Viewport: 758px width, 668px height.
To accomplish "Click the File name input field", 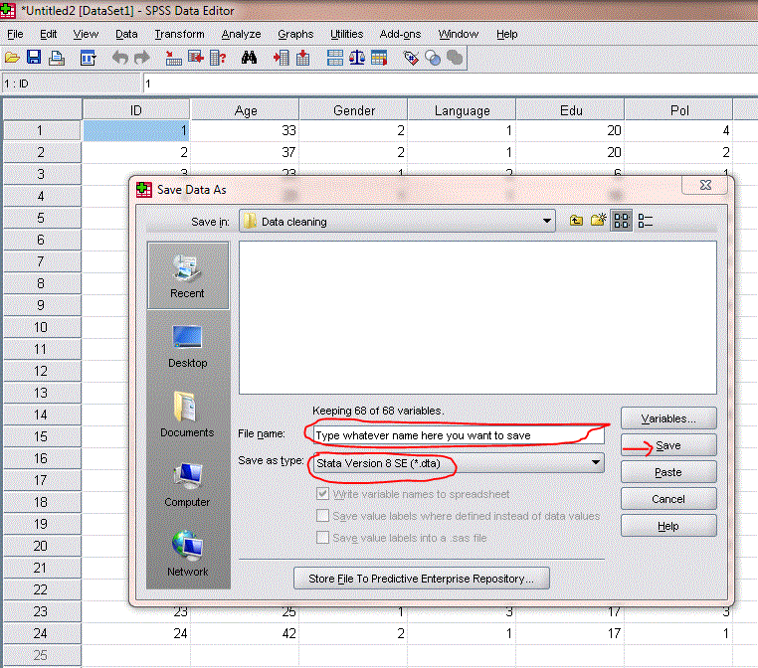I will [458, 435].
